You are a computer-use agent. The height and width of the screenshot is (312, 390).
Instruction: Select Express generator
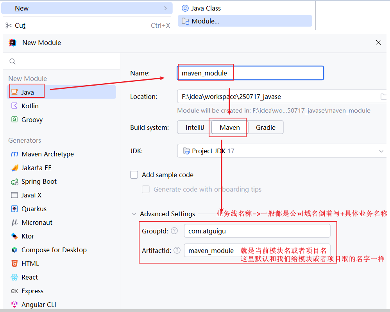tap(61, 291)
